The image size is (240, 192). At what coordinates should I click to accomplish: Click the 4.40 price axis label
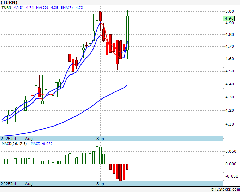229,84
